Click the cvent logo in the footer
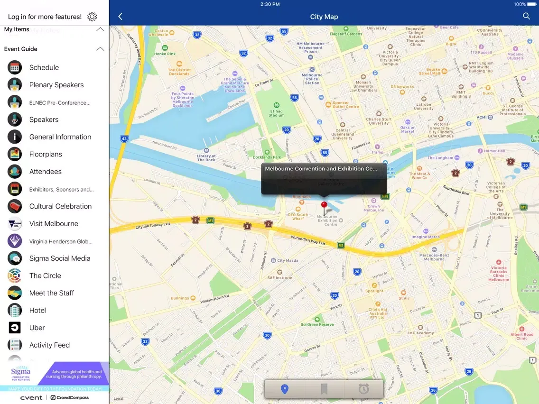The width and height of the screenshot is (539, 404). (31, 398)
